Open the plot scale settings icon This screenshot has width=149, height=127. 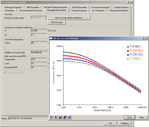click(56, 117)
